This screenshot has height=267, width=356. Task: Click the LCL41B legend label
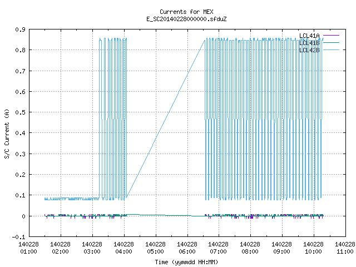[309, 43]
